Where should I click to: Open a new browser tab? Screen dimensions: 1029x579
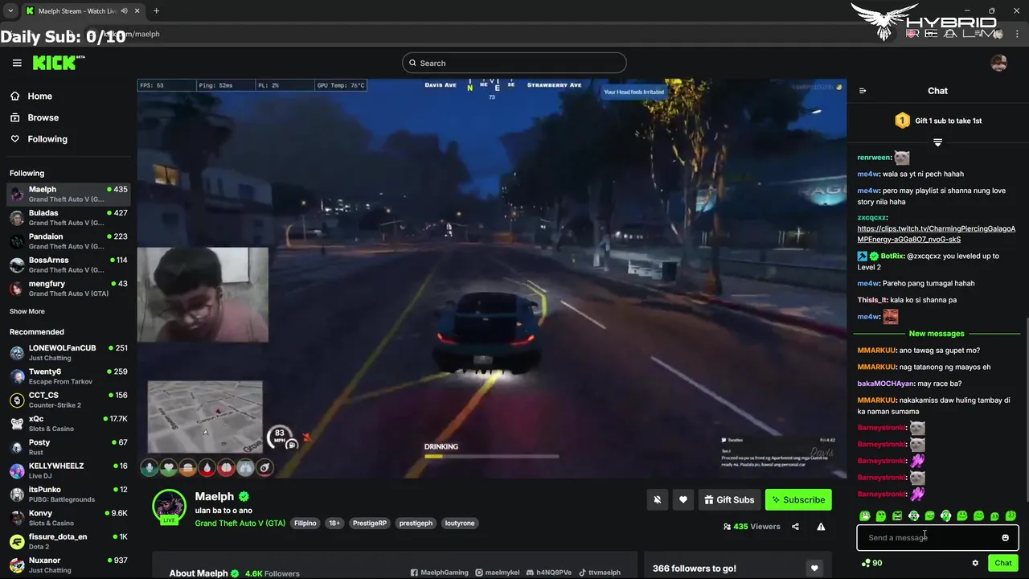pyautogui.click(x=156, y=11)
